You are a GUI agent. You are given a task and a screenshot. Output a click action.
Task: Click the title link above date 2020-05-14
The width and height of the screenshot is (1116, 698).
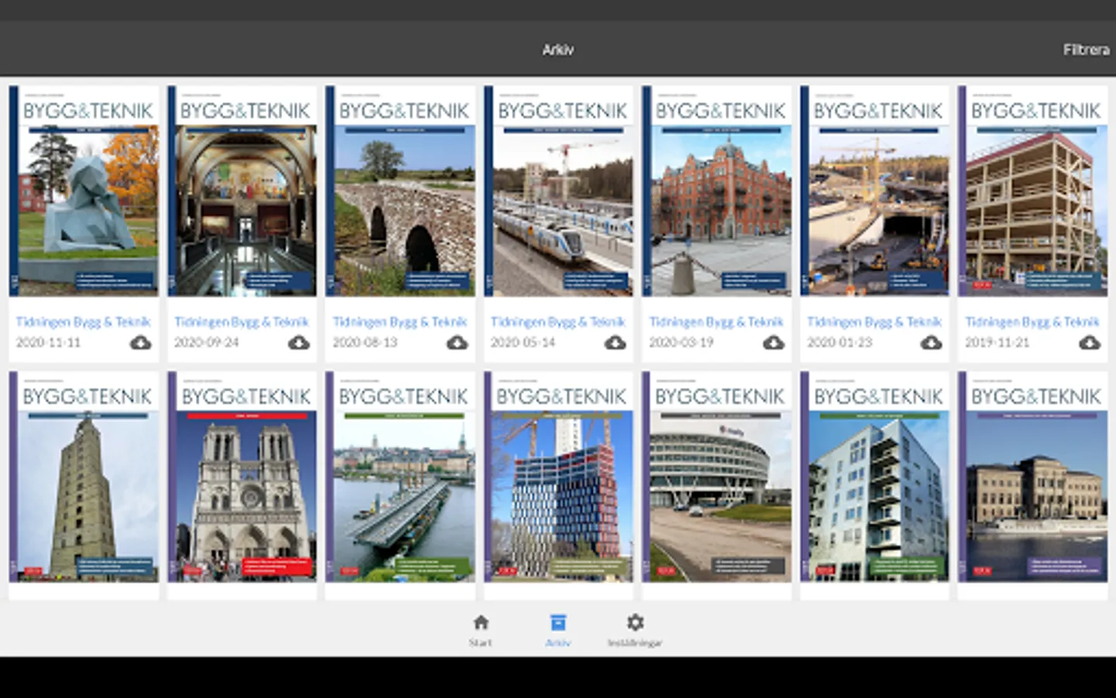[558, 322]
